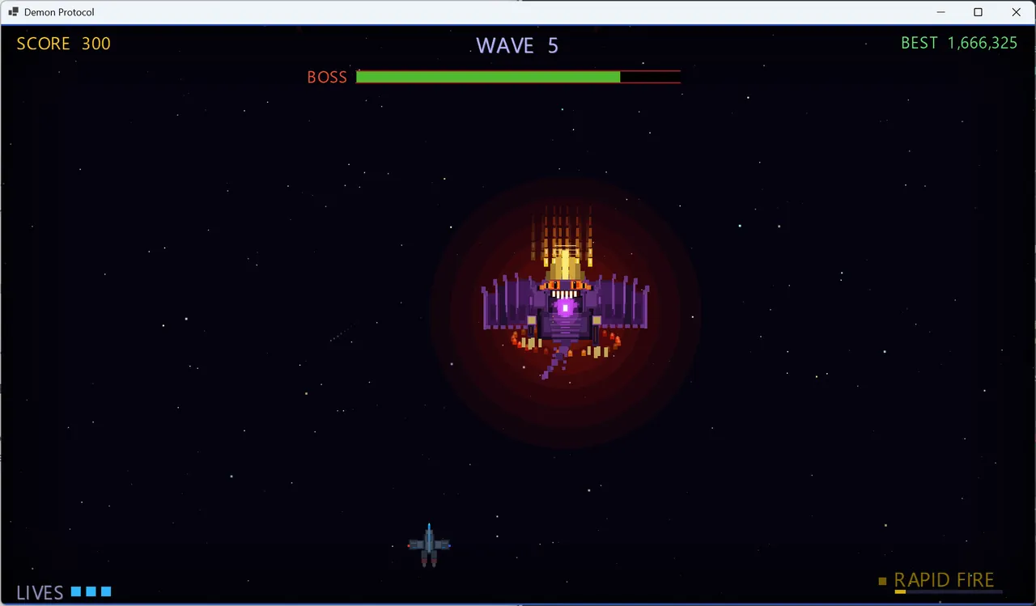
Task: Click the Rapid Fire timer bar
Action: [x=948, y=592]
